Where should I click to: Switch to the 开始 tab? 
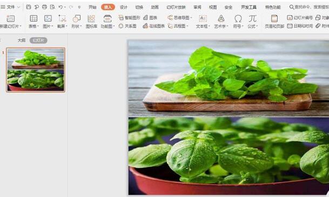coord(92,7)
